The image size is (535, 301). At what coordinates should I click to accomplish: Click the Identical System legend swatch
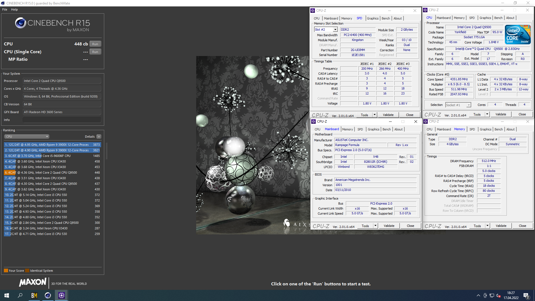coord(27,271)
